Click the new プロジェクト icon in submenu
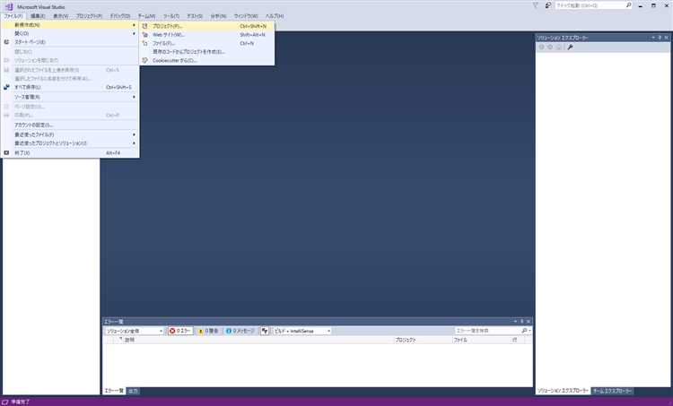The height and width of the screenshot is (406, 673). point(145,26)
